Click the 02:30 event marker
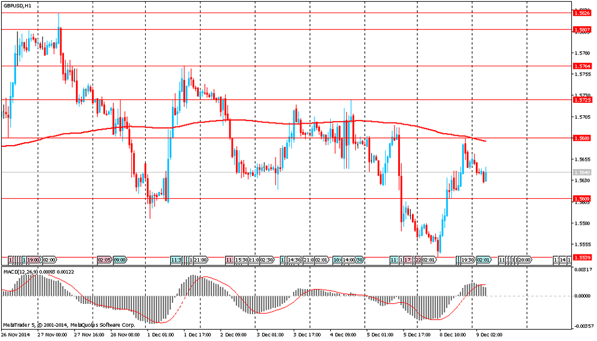The width and height of the screenshot is (597, 341). click(x=267, y=260)
